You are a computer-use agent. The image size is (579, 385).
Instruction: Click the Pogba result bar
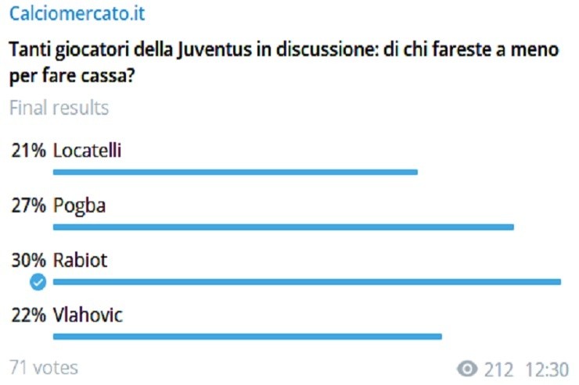point(282,227)
